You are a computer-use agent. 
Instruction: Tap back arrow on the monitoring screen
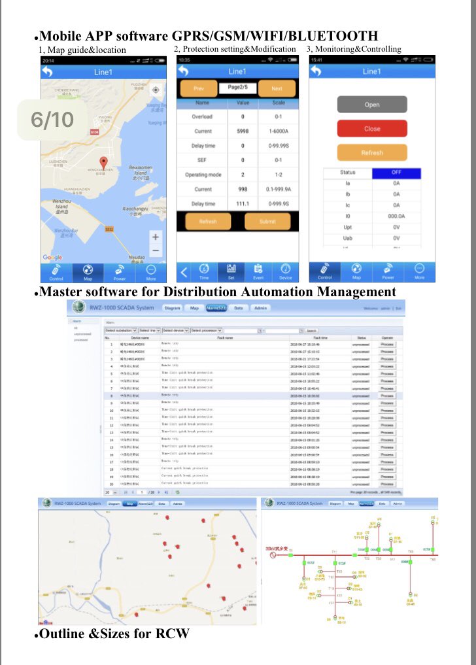tap(316, 71)
